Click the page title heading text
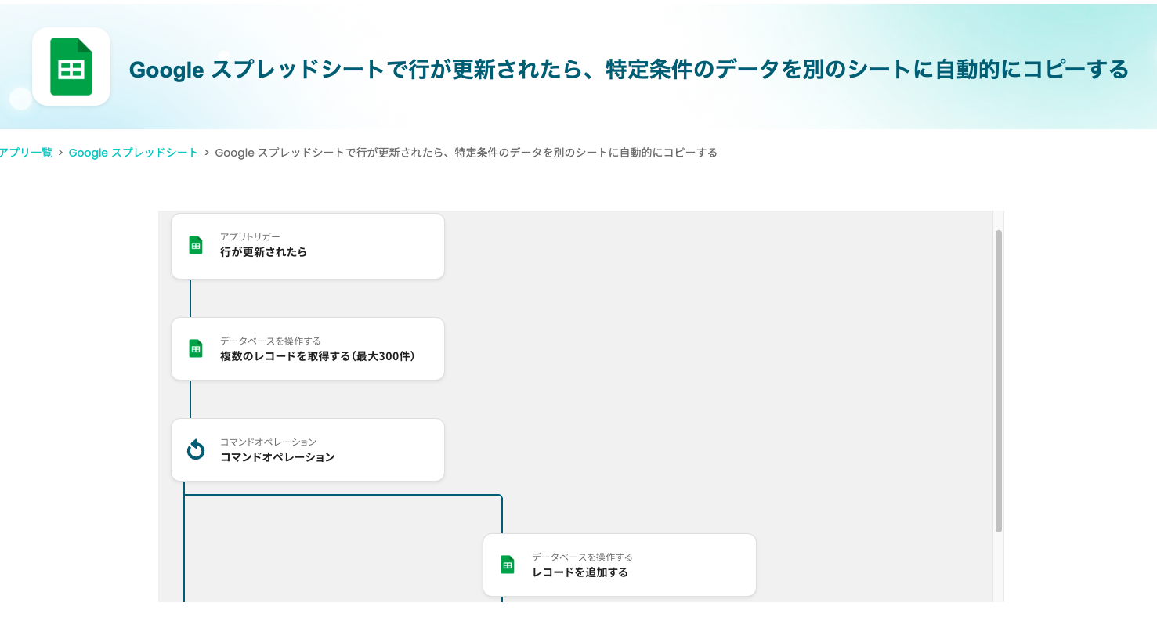 [628, 70]
